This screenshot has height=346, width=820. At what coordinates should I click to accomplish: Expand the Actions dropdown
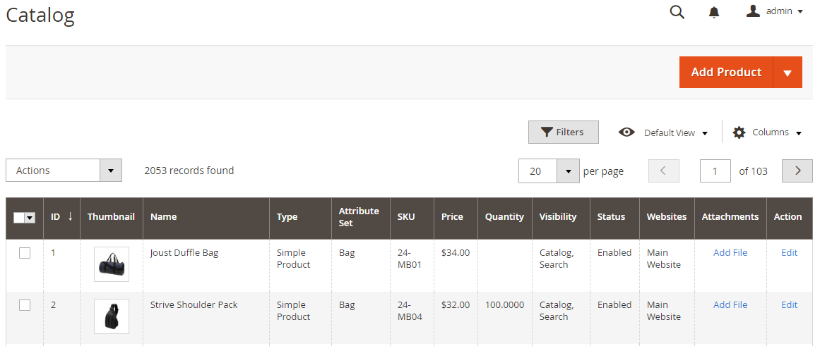tap(110, 171)
